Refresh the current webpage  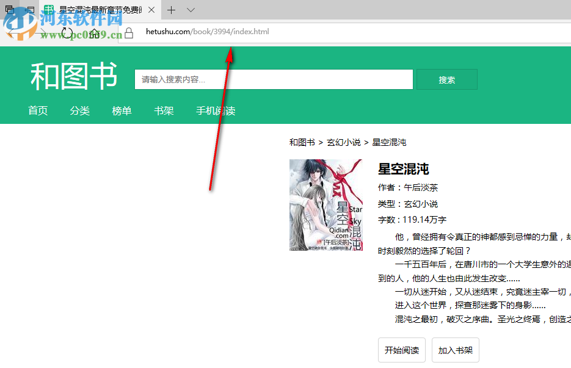(x=67, y=33)
